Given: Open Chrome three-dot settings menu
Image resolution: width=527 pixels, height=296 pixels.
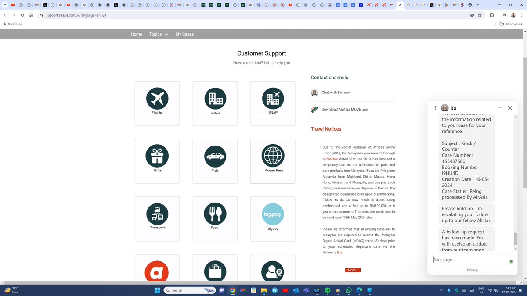Looking at the screenshot, I should 521,15.
